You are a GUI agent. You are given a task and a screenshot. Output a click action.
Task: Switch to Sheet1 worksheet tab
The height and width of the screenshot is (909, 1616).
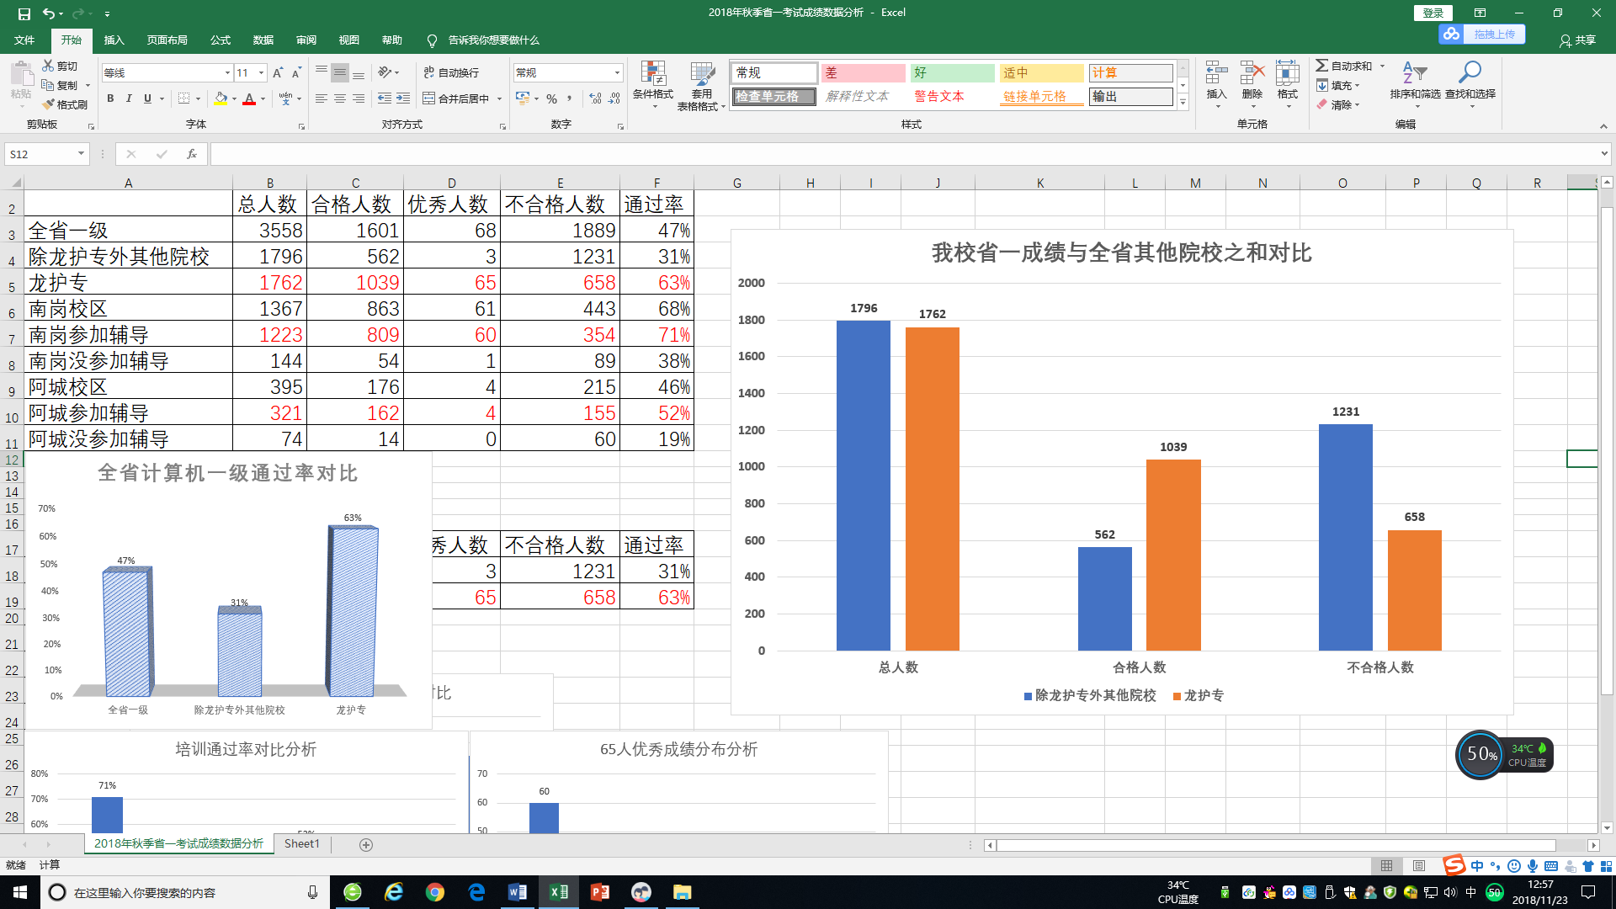301,843
